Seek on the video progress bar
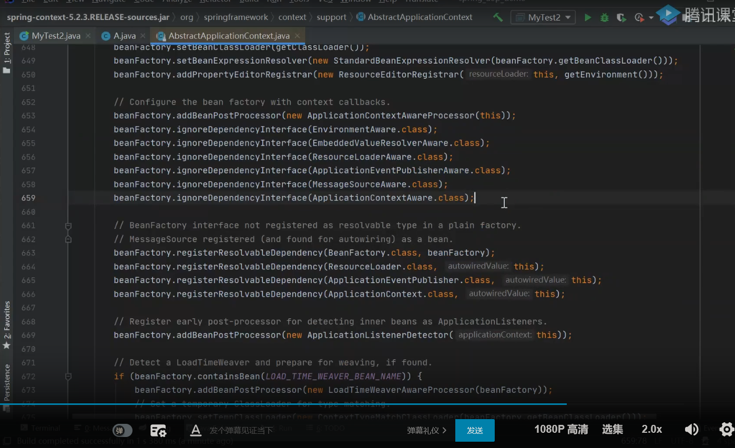Viewport: 735px width, 448px height. point(367,404)
